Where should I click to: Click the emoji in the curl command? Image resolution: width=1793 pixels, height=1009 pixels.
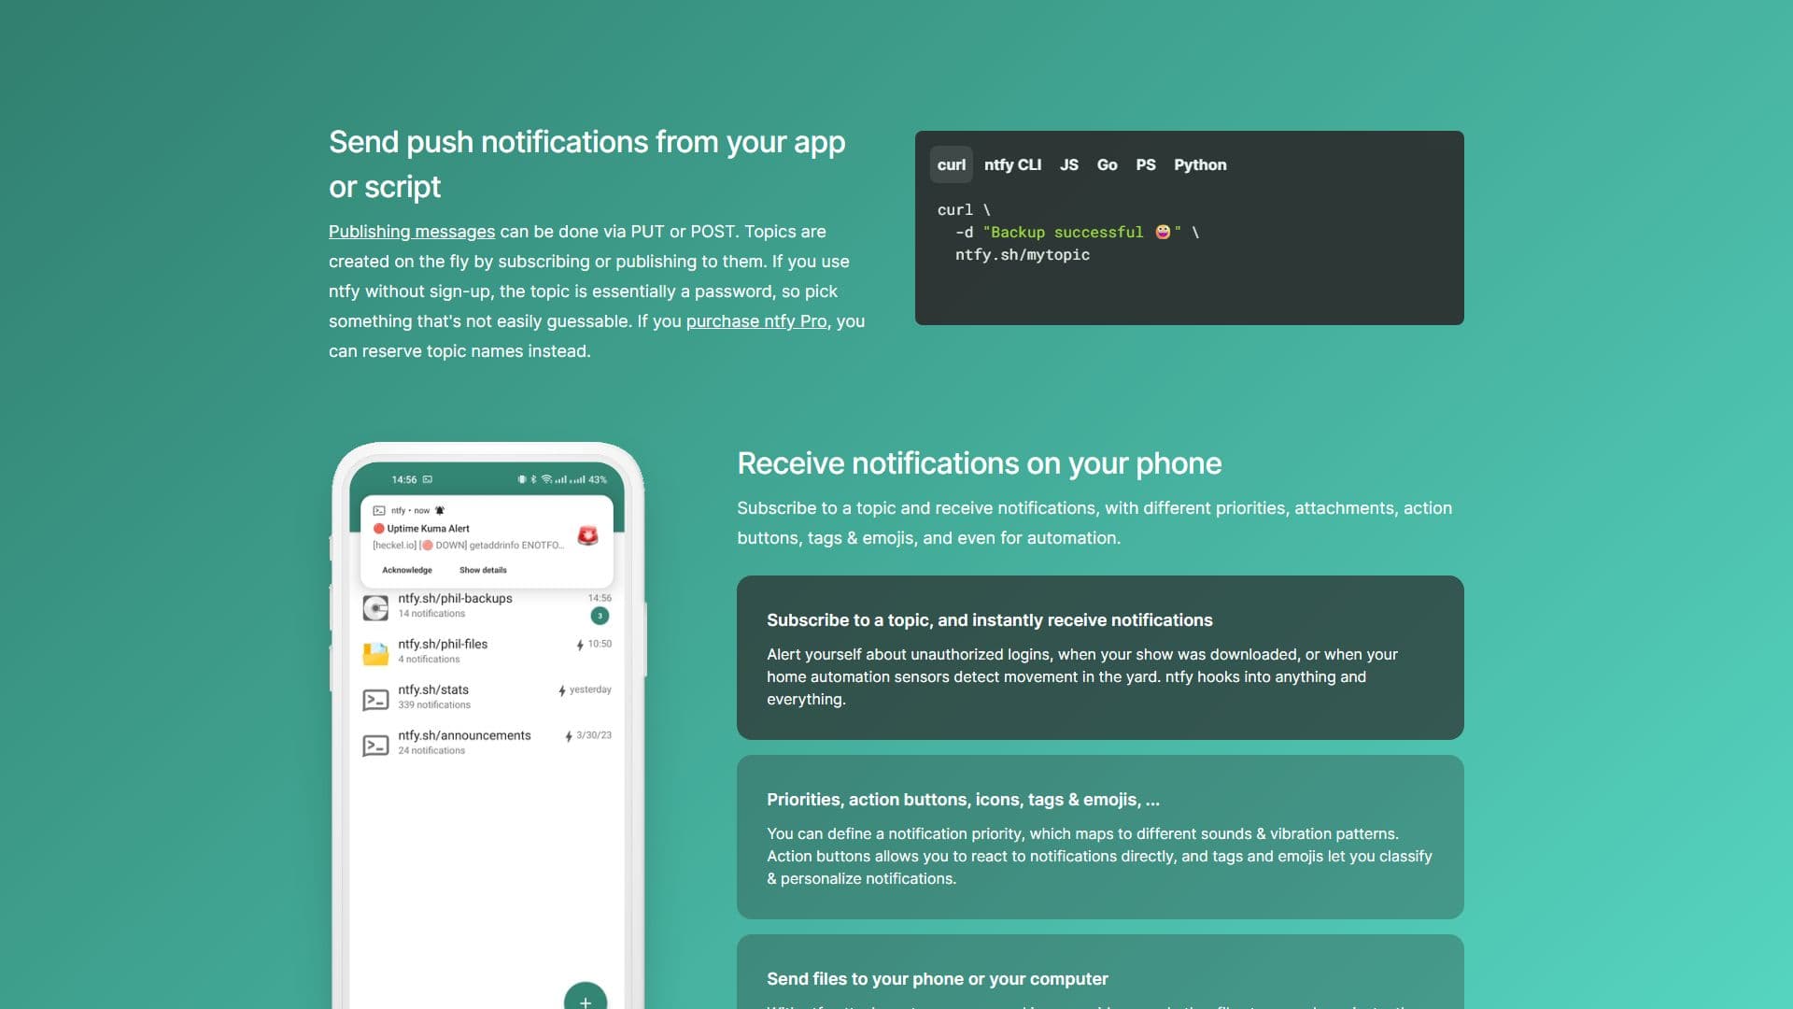coord(1163,232)
